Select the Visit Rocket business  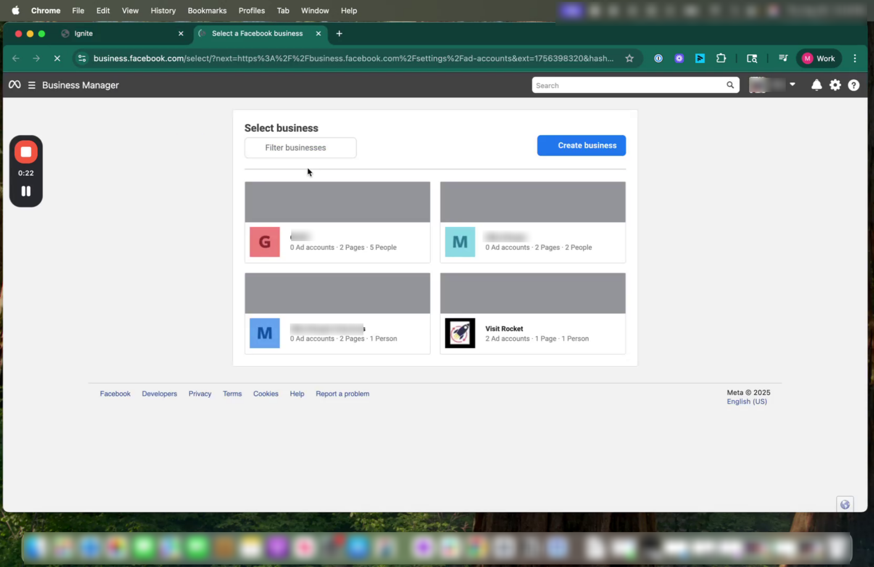(x=533, y=313)
